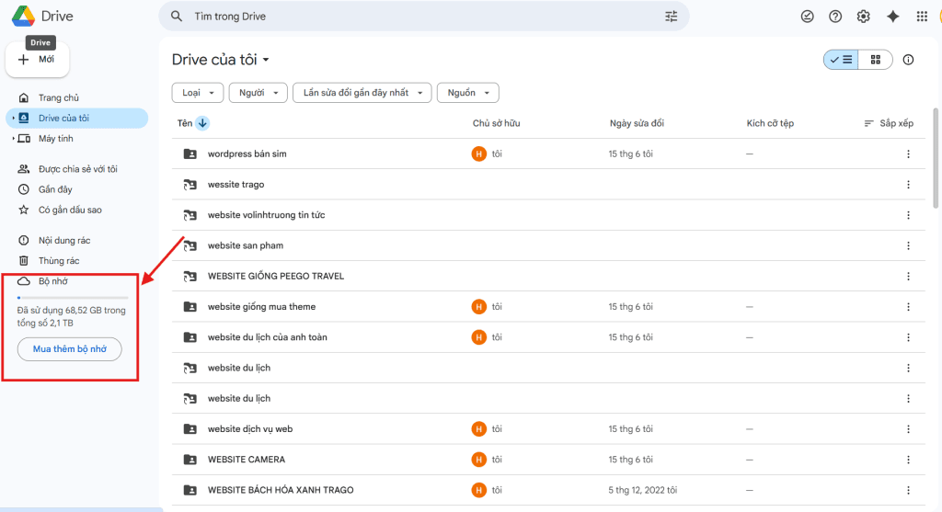Switch to list layout view
Screen dimensions: 942x512
(x=841, y=60)
